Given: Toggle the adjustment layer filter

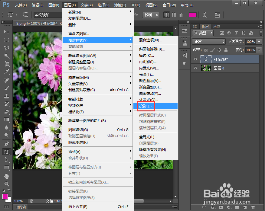Looking at the screenshot, I should 229,33.
